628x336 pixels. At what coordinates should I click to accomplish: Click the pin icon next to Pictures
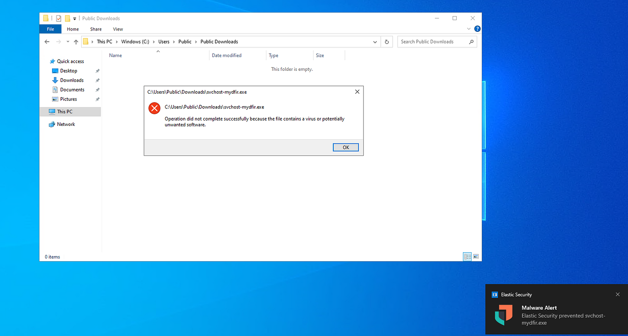(x=97, y=99)
